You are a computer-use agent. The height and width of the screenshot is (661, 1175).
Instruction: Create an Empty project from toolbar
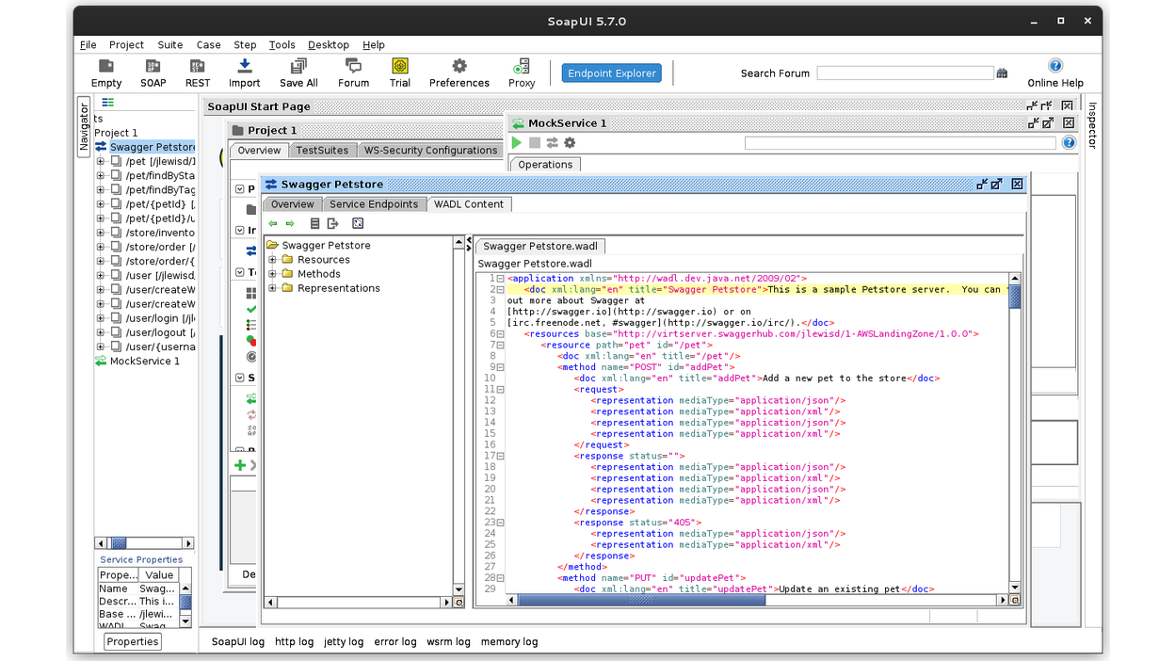(106, 73)
